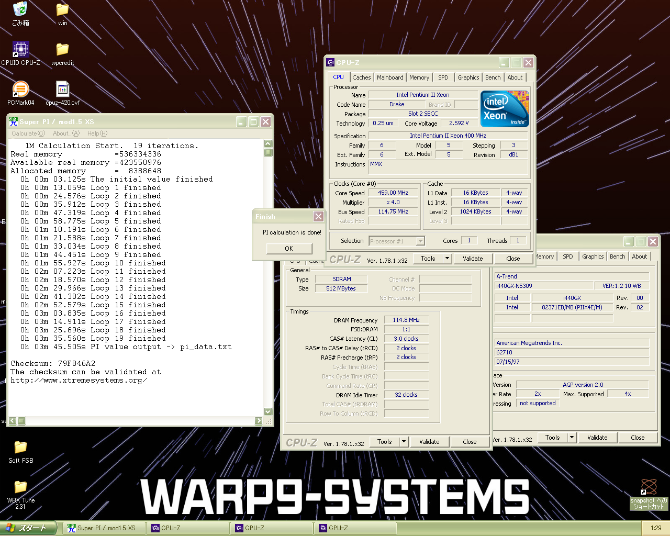
Task: Expand Tools arrow in Mainboard CPU-Z window
Action: point(572,438)
